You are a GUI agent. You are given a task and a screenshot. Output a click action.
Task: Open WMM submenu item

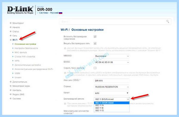[x=17, y=73]
